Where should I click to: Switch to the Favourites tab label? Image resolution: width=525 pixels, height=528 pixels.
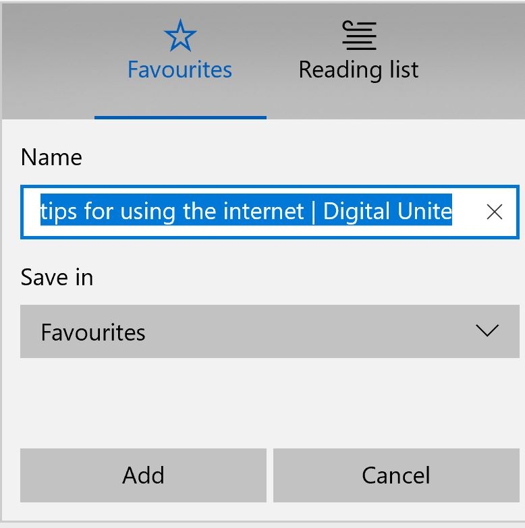179,69
